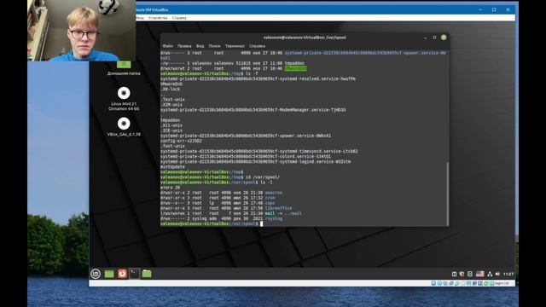Open the network connection tray icon
Image resolution: width=546 pixels, height=307 pixels.
click(x=490, y=274)
